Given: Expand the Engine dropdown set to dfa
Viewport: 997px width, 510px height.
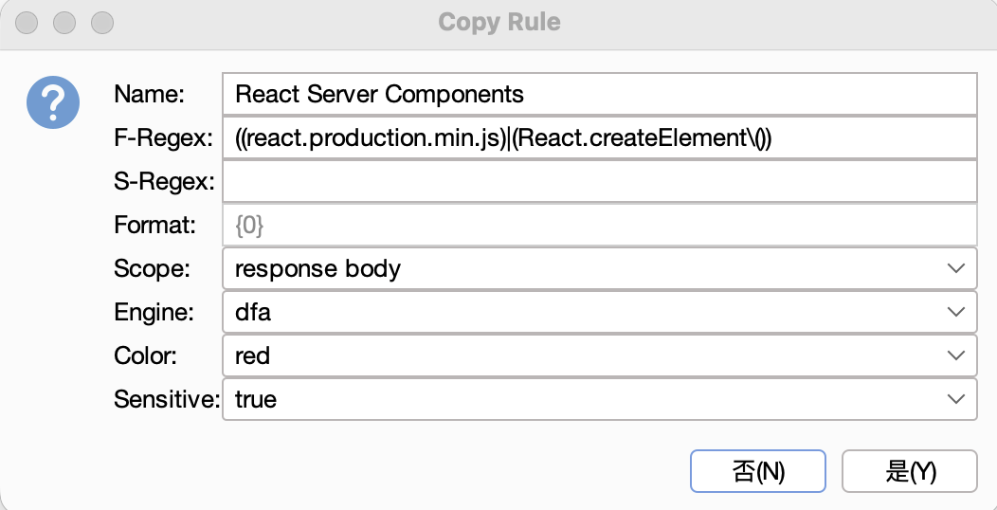Looking at the screenshot, I should click(598, 312).
